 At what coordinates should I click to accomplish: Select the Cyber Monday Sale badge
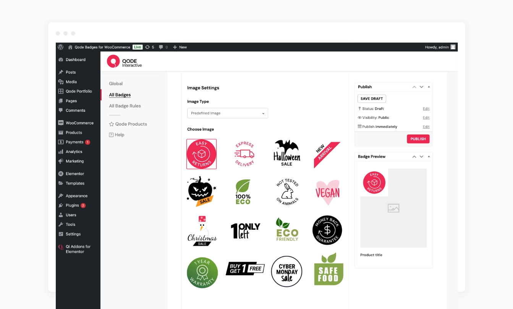[287, 272]
